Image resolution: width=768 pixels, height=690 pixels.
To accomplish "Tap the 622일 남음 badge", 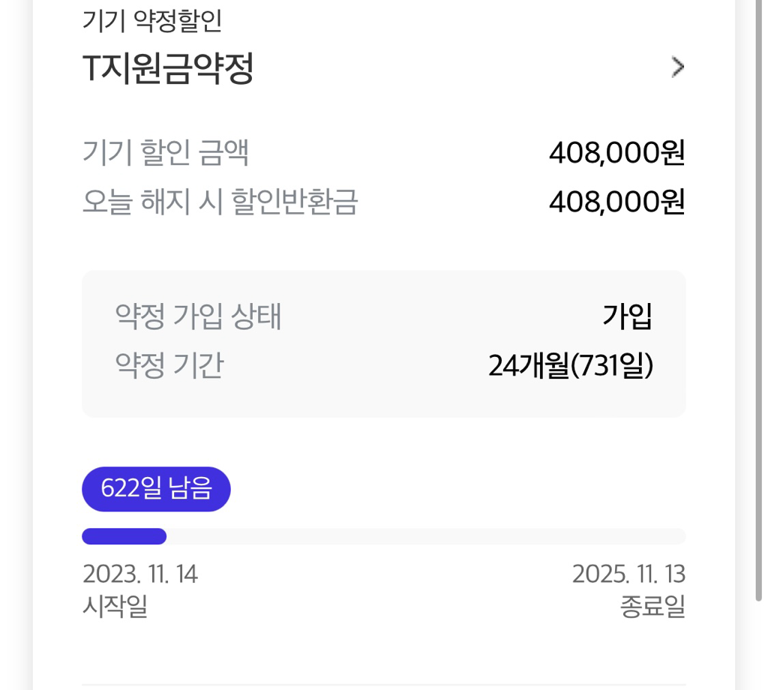I will [x=156, y=489].
